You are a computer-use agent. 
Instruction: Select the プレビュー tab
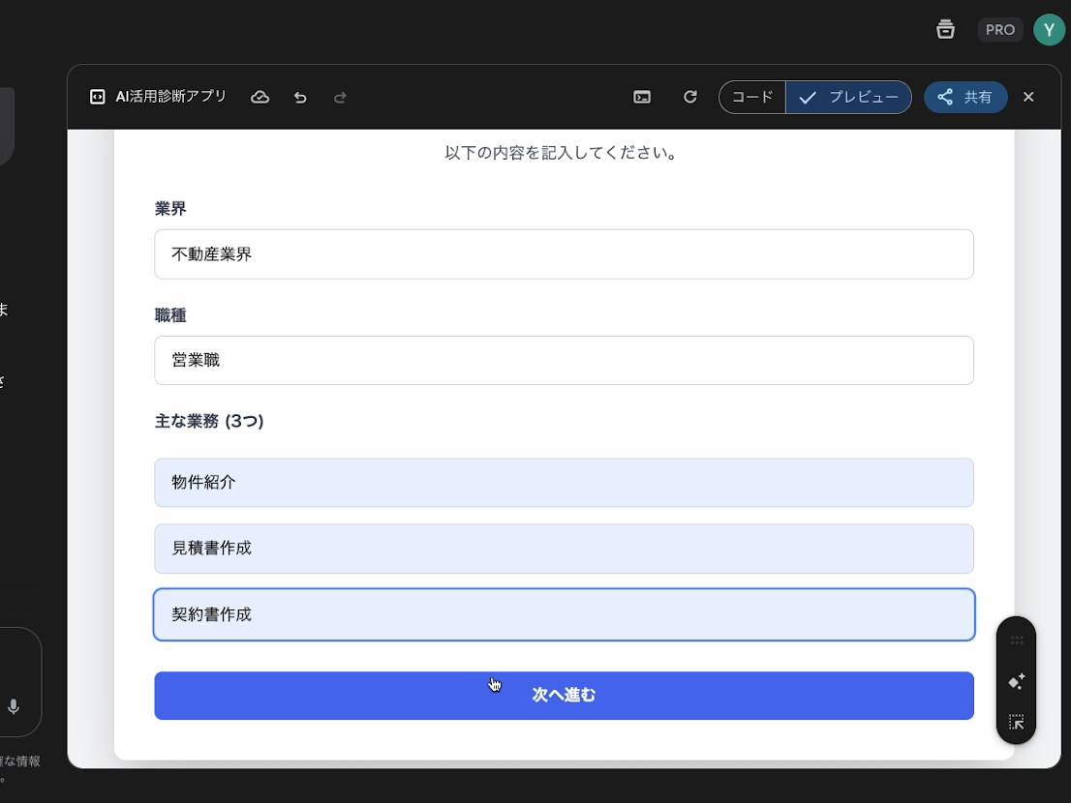(848, 97)
